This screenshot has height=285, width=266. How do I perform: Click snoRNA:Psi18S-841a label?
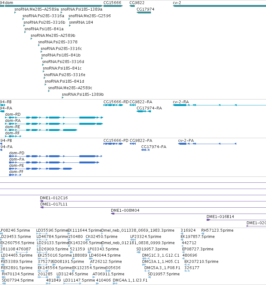click(x=44, y=29)
